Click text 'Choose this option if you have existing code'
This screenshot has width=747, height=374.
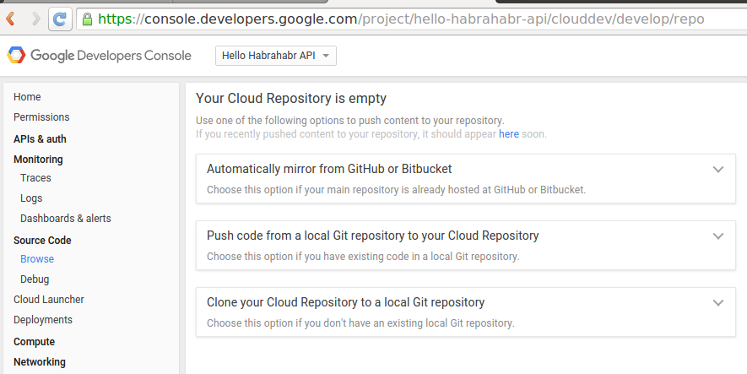pyautogui.click(x=363, y=257)
